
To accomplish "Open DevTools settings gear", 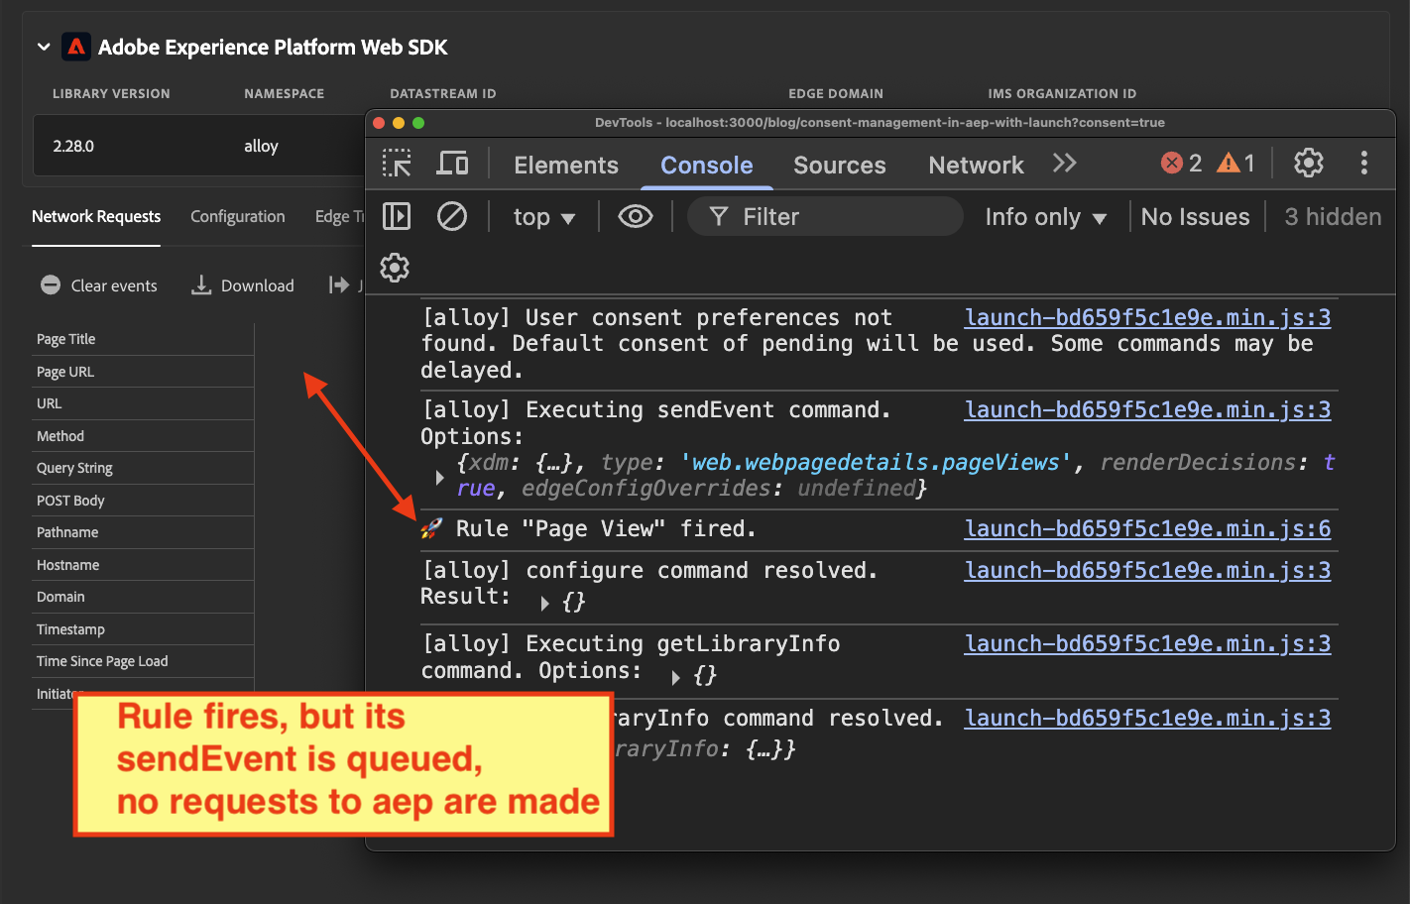I will tap(1309, 163).
